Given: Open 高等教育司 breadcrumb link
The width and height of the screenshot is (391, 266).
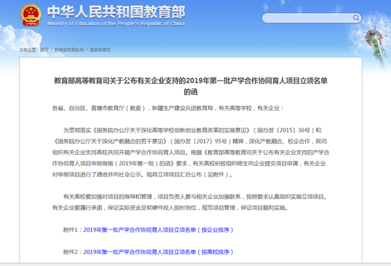Looking at the screenshot, I should pos(100,49).
